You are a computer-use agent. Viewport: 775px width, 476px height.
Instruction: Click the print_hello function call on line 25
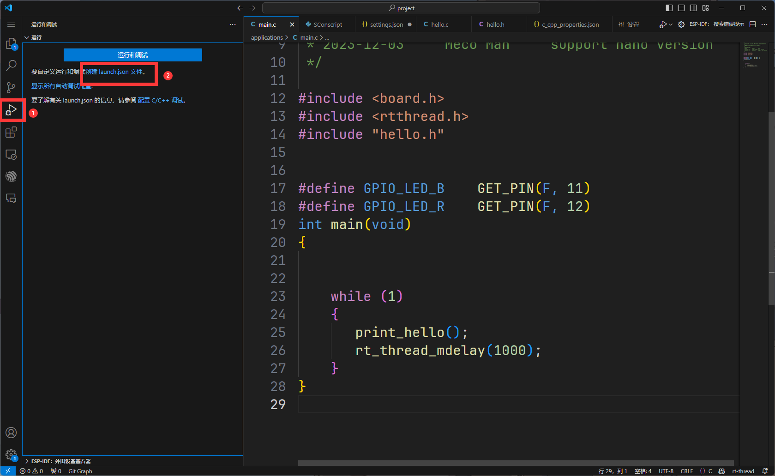(400, 332)
